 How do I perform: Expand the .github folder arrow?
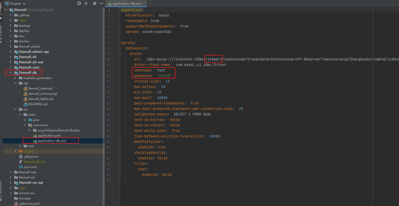pyautogui.click(x=11, y=15)
